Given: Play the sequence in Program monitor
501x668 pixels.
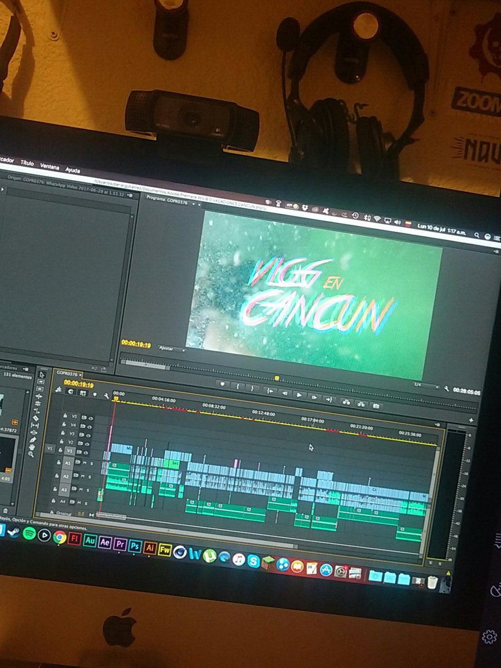Looking at the screenshot, I should 299,395.
